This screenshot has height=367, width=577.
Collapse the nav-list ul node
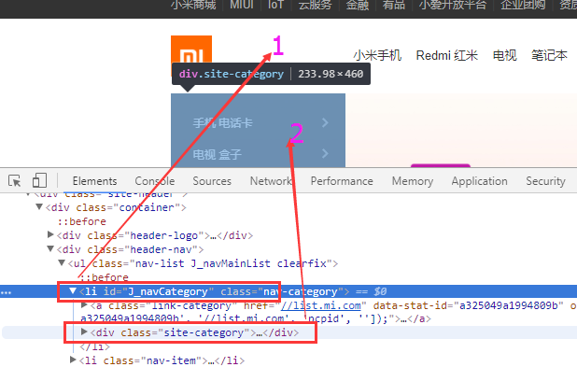point(62,262)
